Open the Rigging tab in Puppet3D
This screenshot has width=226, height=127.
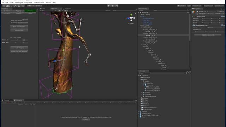19,11
